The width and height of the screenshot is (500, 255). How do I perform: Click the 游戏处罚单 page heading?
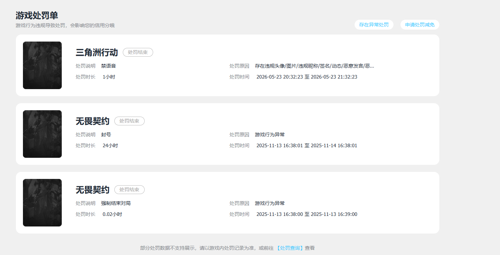click(37, 15)
